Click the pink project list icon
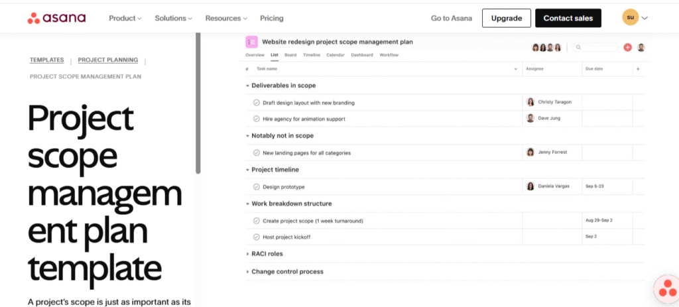 click(251, 42)
